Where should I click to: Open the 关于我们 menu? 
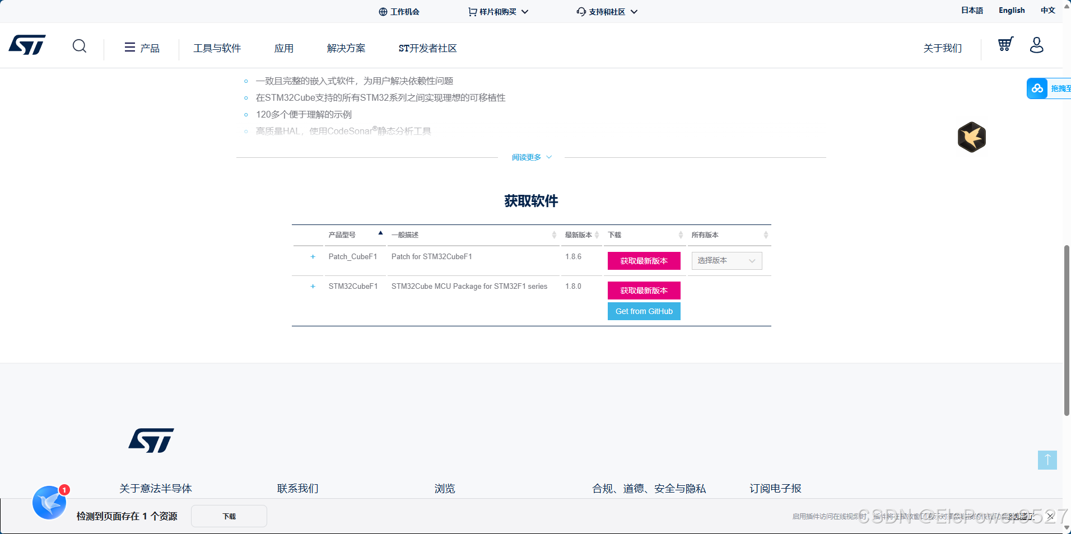tap(943, 48)
